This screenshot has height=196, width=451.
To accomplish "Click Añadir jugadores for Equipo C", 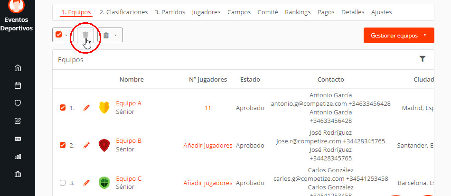I will [208, 183].
